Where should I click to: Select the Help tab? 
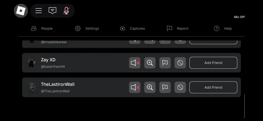pos(223,29)
